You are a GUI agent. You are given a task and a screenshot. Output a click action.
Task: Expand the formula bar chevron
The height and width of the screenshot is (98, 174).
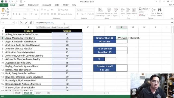[x=172, y=23]
